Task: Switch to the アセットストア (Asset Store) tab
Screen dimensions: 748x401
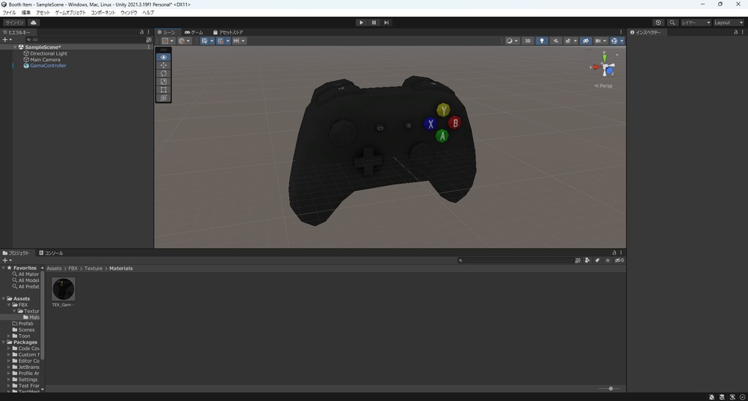Action: [x=228, y=32]
